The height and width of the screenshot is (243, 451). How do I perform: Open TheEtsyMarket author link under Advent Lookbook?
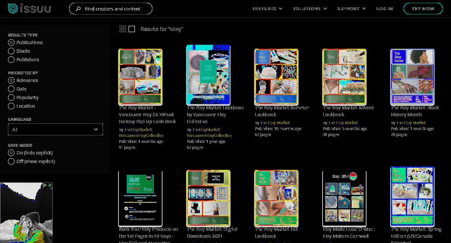tap(343, 123)
